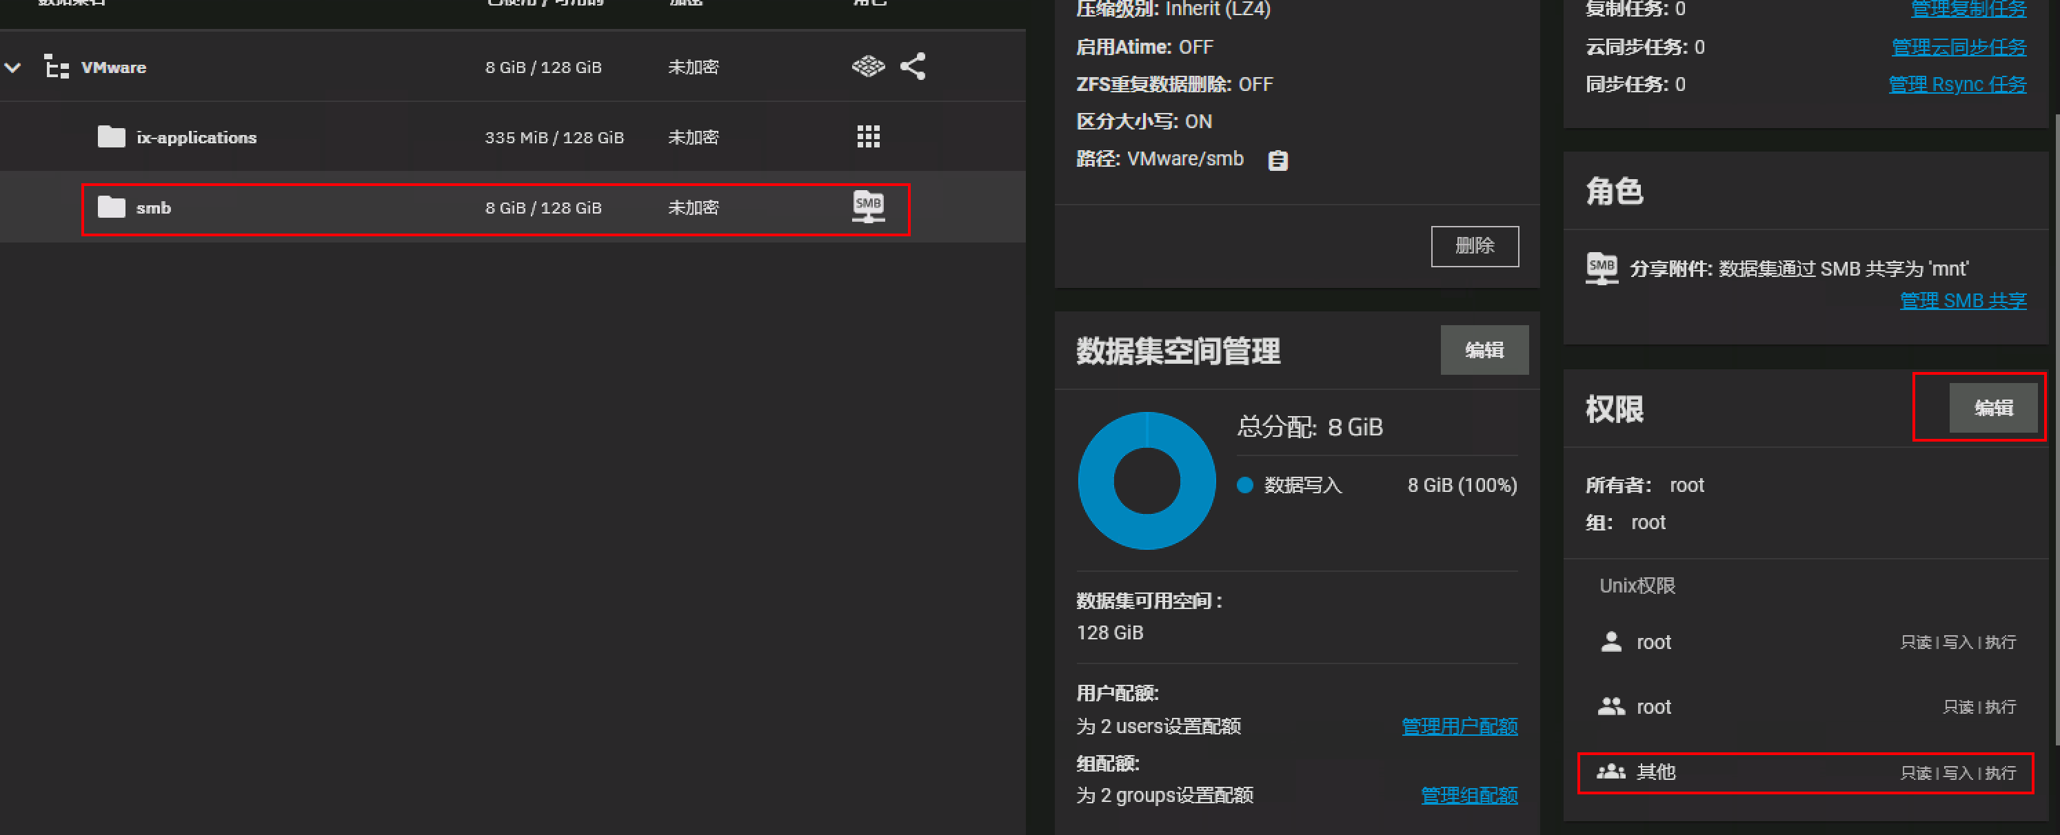Click the ix-applications apps grid icon
The height and width of the screenshot is (835, 2060).
pyautogui.click(x=868, y=136)
